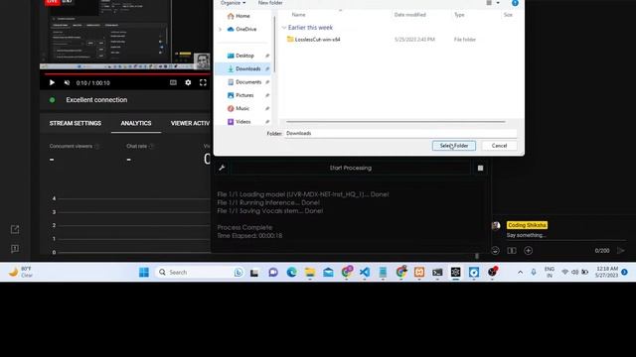Select Home in the navigation pane
The width and height of the screenshot is (636, 357).
pyautogui.click(x=242, y=16)
